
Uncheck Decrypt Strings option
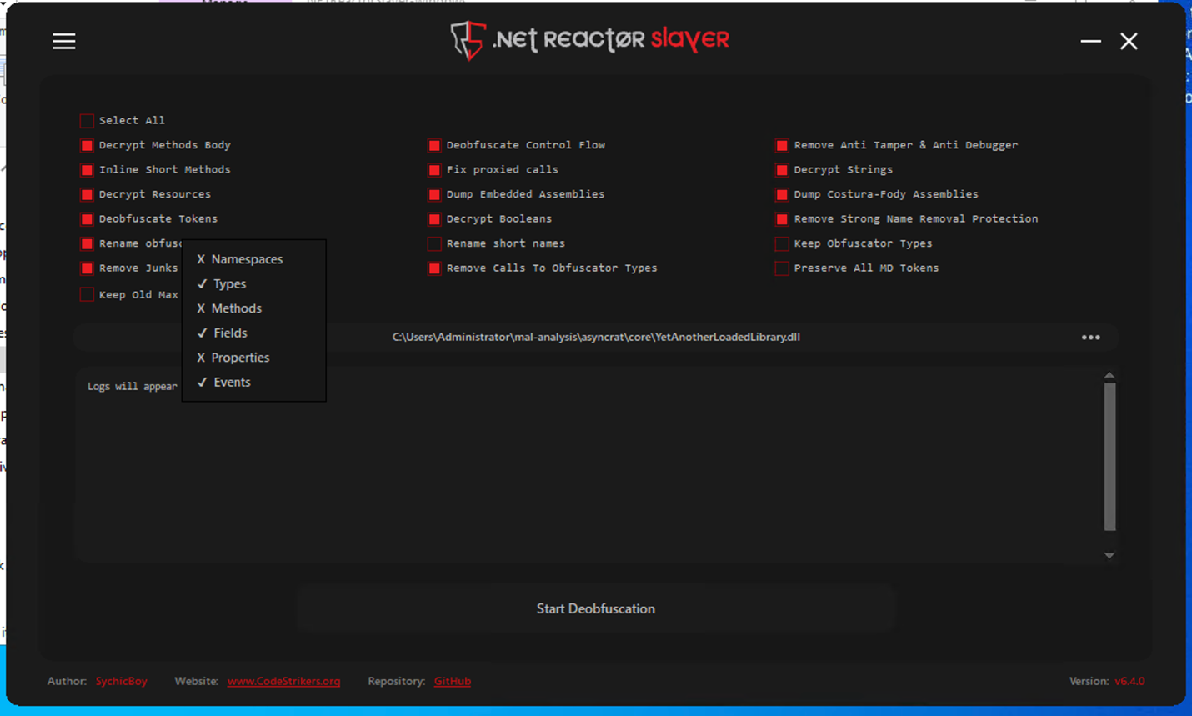click(x=782, y=170)
